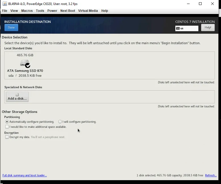
Task: Click the us keyboard layout field
Action: click(x=187, y=28)
